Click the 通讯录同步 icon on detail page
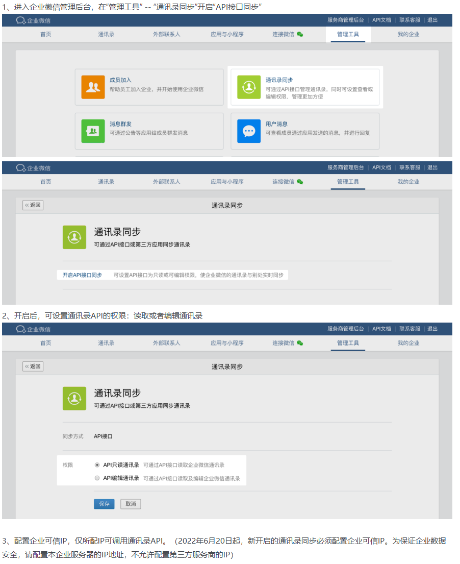Viewport: 460px width, 564px height. tap(74, 237)
